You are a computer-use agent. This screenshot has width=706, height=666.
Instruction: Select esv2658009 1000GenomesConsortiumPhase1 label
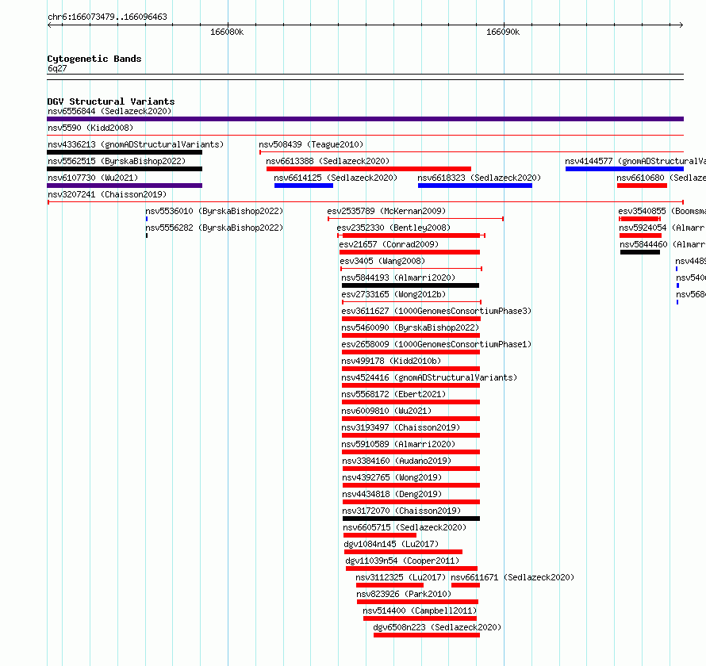point(436,344)
